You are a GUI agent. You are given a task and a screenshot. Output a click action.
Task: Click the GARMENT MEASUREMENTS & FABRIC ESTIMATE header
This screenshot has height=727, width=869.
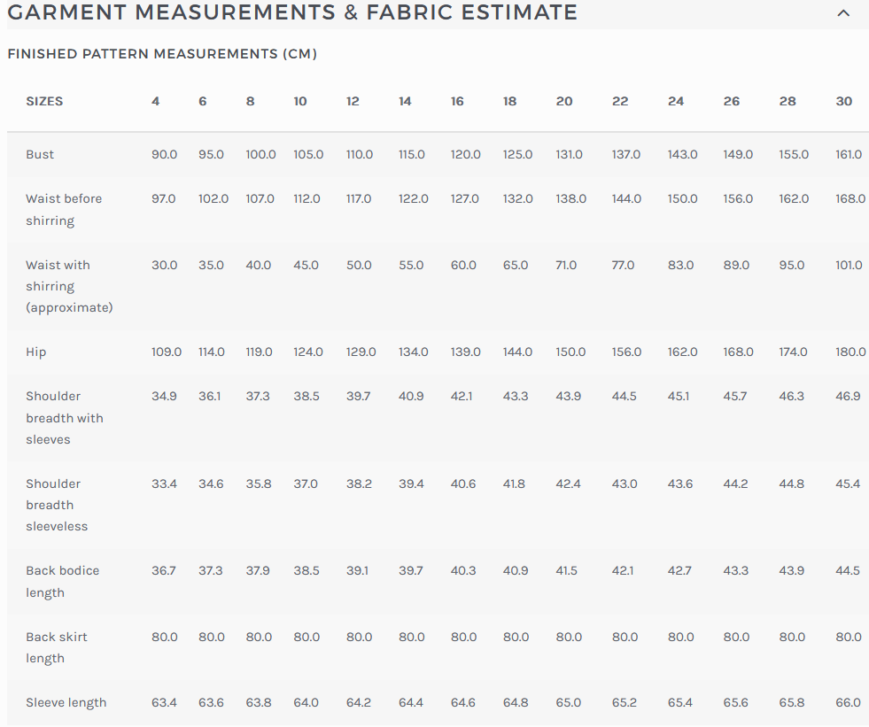tap(292, 12)
